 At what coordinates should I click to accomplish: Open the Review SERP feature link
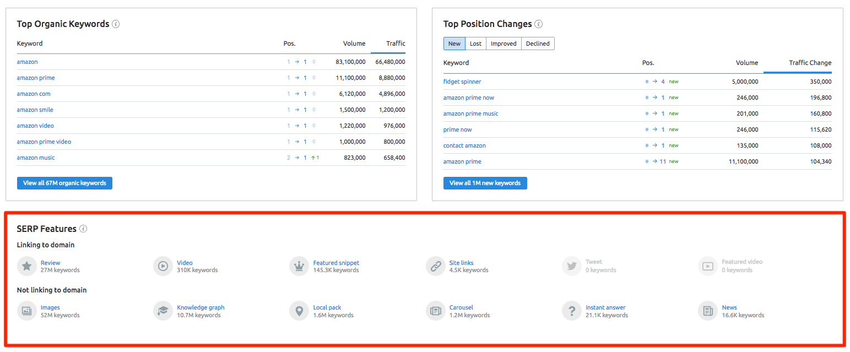[x=51, y=263]
